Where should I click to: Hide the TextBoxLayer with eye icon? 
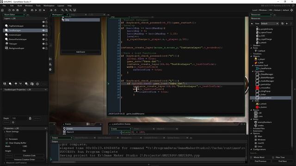[x=43, y=30]
